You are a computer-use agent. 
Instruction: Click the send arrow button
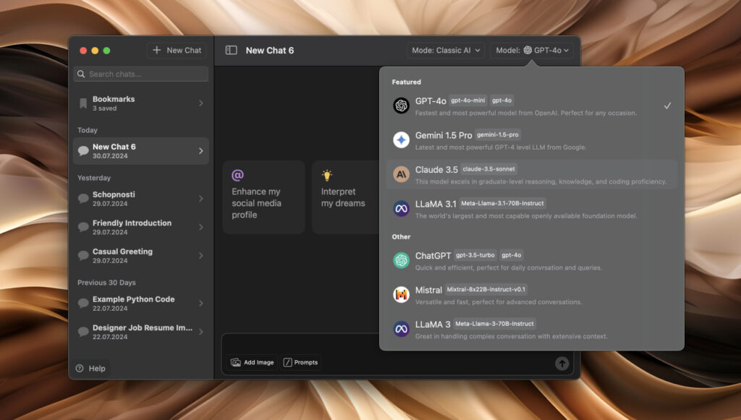click(562, 364)
